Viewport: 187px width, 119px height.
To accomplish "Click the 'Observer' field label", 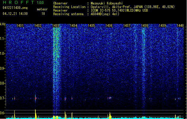I will coord(60,3).
